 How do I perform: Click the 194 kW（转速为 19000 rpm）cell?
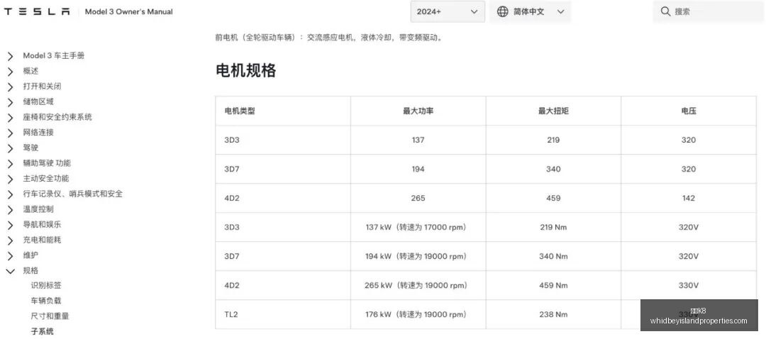click(x=418, y=256)
